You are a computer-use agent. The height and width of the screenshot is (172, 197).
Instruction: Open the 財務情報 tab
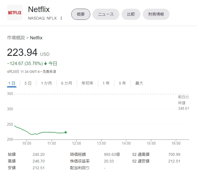(156, 14)
